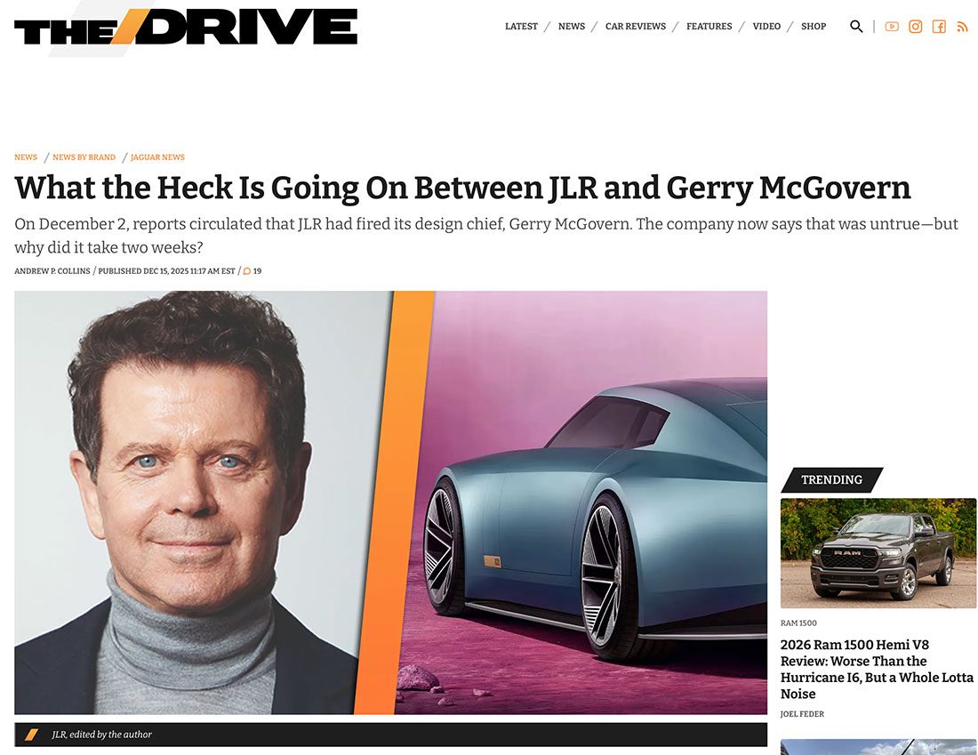This screenshot has height=755, width=978.
Task: Follow the News by Brand breadcrumb
Action: [x=84, y=157]
